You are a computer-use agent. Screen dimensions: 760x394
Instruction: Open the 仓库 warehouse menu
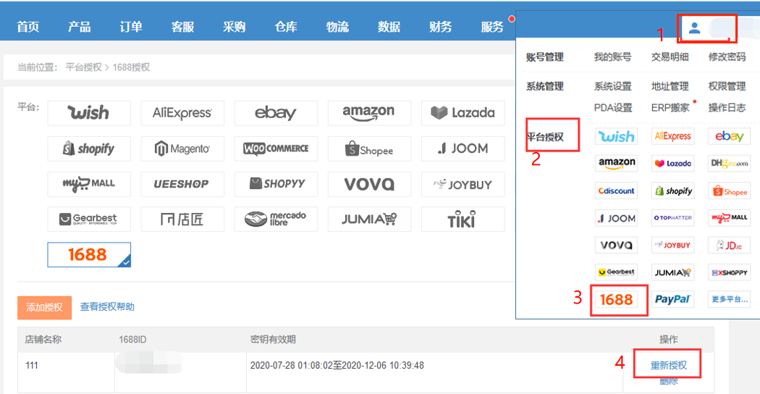tap(285, 27)
